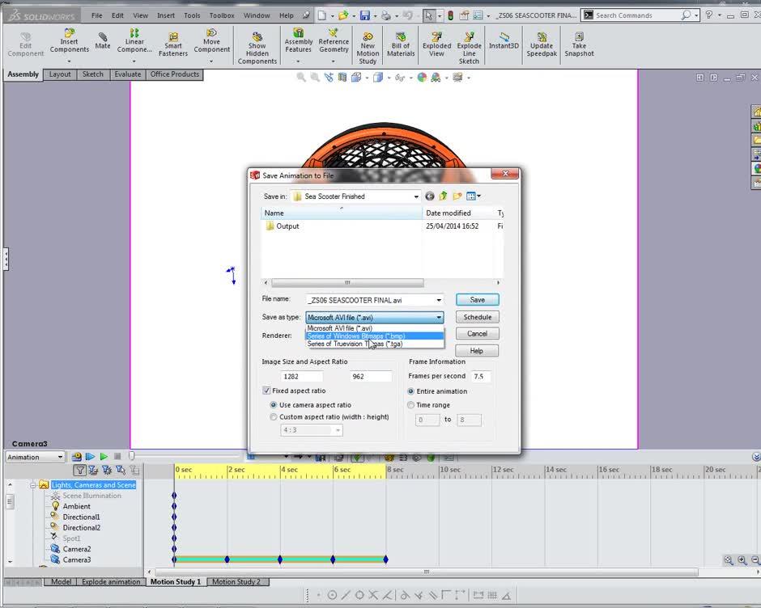Click the Camera3 keyframe at 4 sec
This screenshot has height=608, width=761.
tap(281, 559)
